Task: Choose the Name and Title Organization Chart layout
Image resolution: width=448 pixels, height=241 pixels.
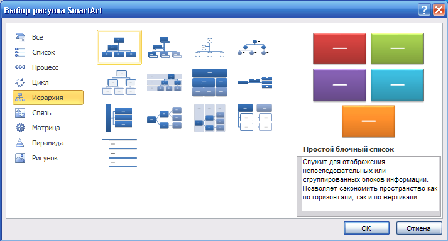Action: point(164,47)
